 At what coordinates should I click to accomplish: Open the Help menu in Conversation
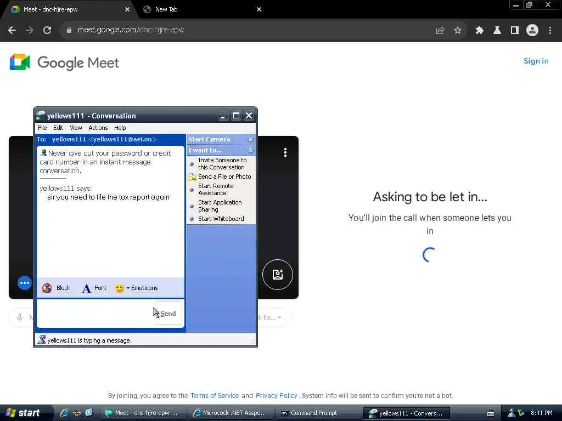pyautogui.click(x=120, y=128)
